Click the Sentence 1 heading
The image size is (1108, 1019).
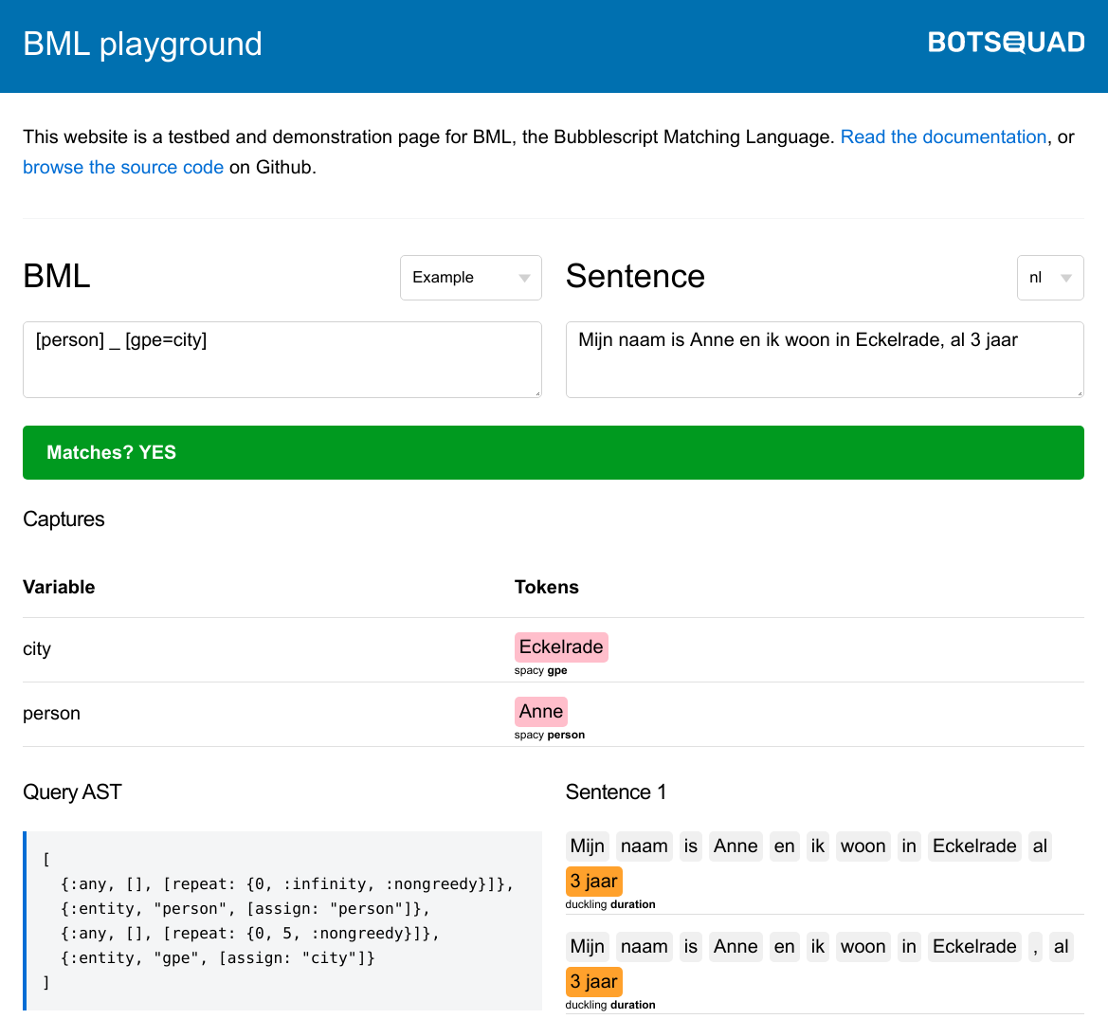[x=615, y=792]
